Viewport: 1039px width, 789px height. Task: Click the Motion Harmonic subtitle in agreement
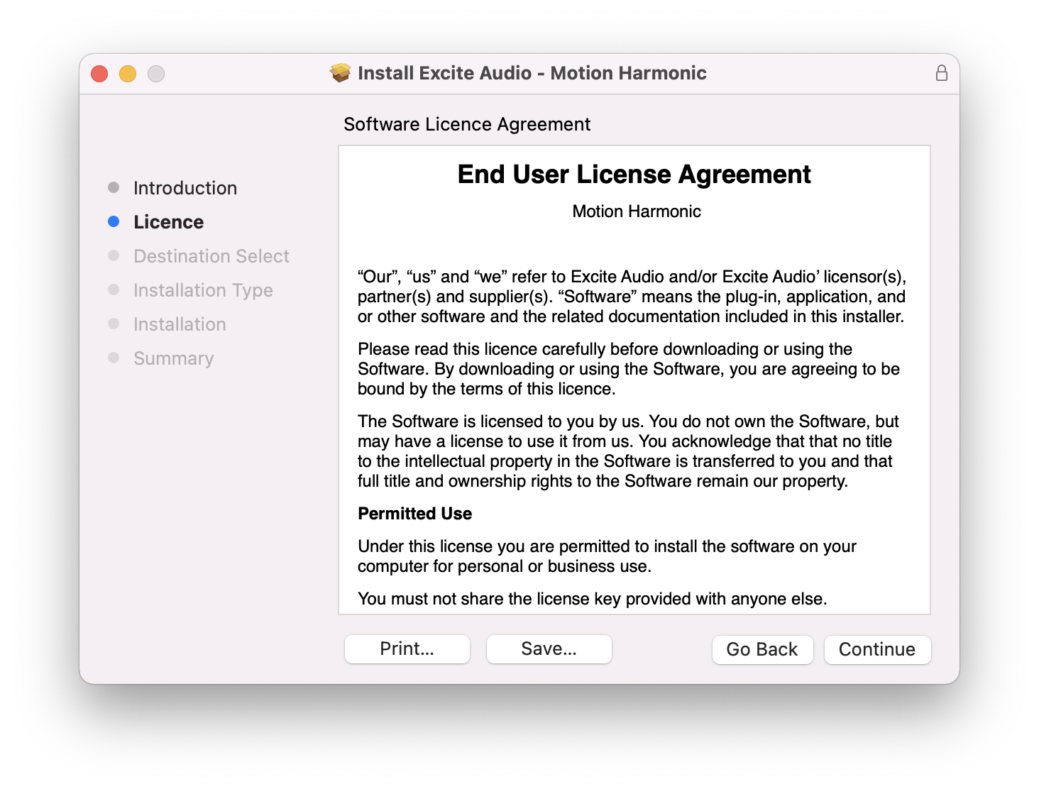tap(637, 211)
